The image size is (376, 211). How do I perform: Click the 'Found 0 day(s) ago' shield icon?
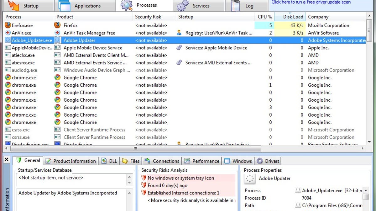coord(144,185)
